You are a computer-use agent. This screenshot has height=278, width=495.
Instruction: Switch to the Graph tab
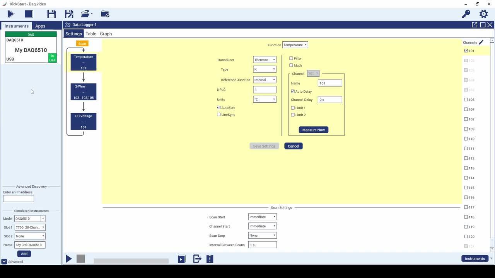point(106,34)
